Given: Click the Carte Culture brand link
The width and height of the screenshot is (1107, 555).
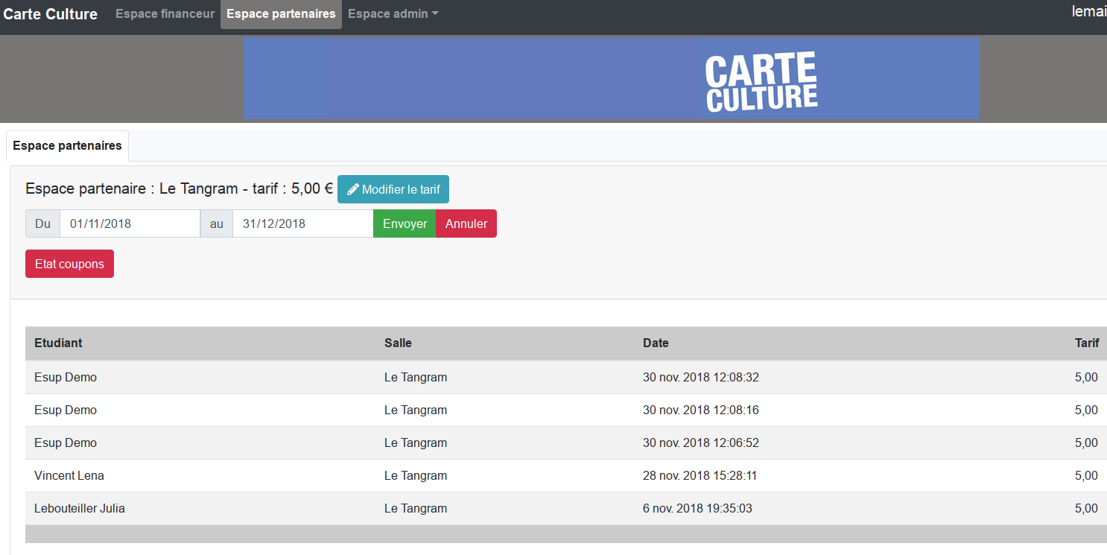Looking at the screenshot, I should coord(51,14).
